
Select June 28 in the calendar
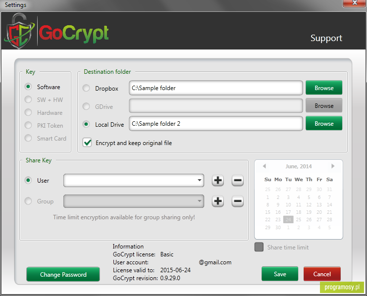point(329,219)
